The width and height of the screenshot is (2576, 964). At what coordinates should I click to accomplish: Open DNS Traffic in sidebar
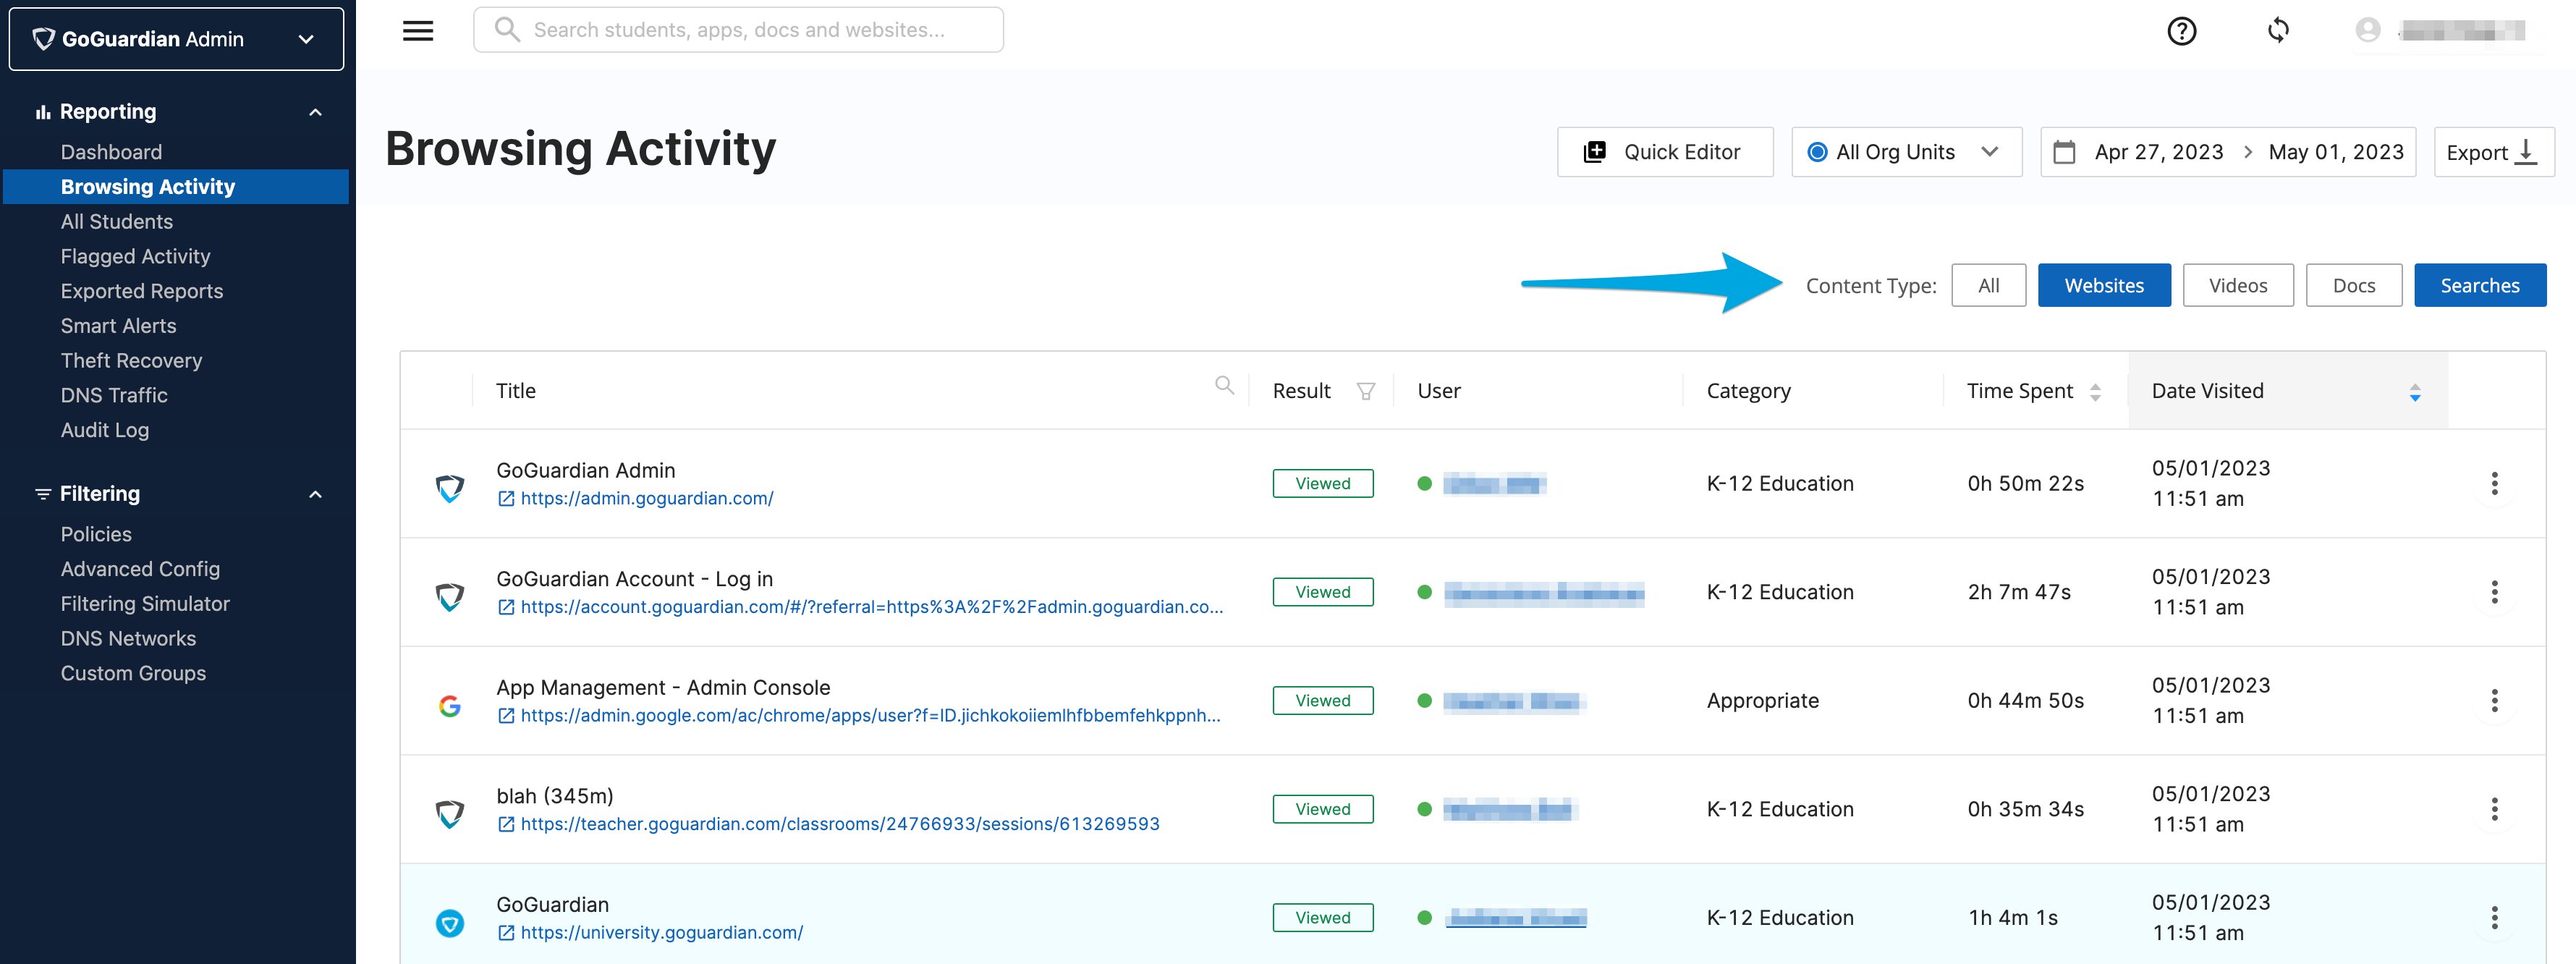coord(114,395)
